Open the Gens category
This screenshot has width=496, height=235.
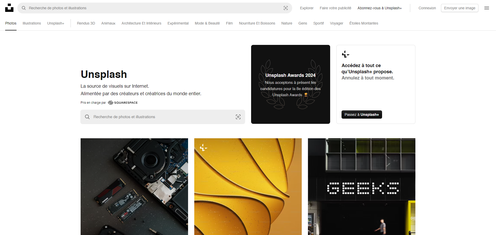pos(303,23)
